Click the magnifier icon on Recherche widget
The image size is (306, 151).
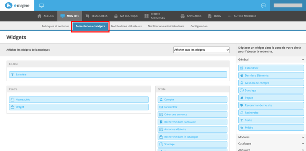242,113
